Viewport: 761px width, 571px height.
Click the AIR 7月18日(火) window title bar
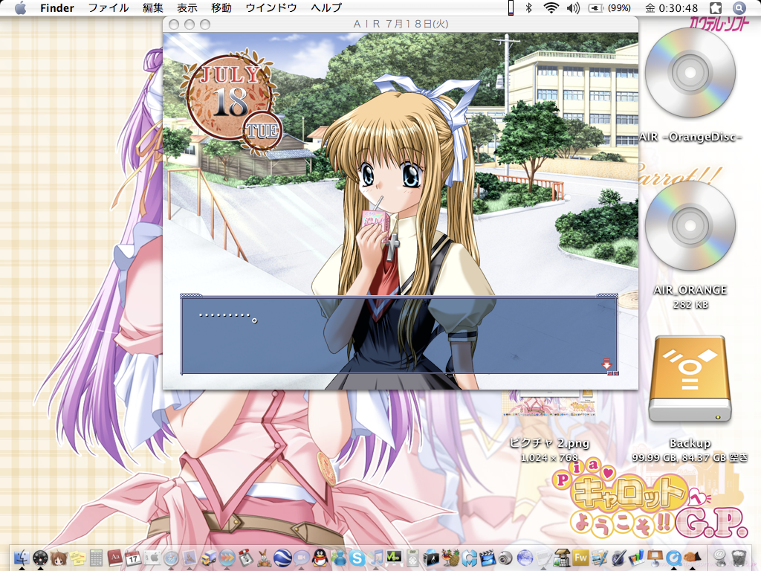(x=401, y=24)
